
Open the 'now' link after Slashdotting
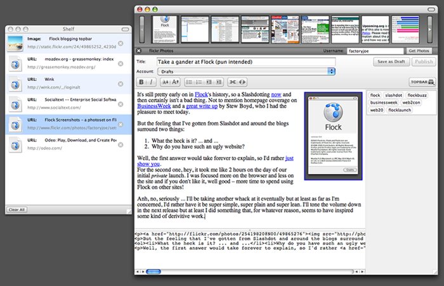point(276,94)
